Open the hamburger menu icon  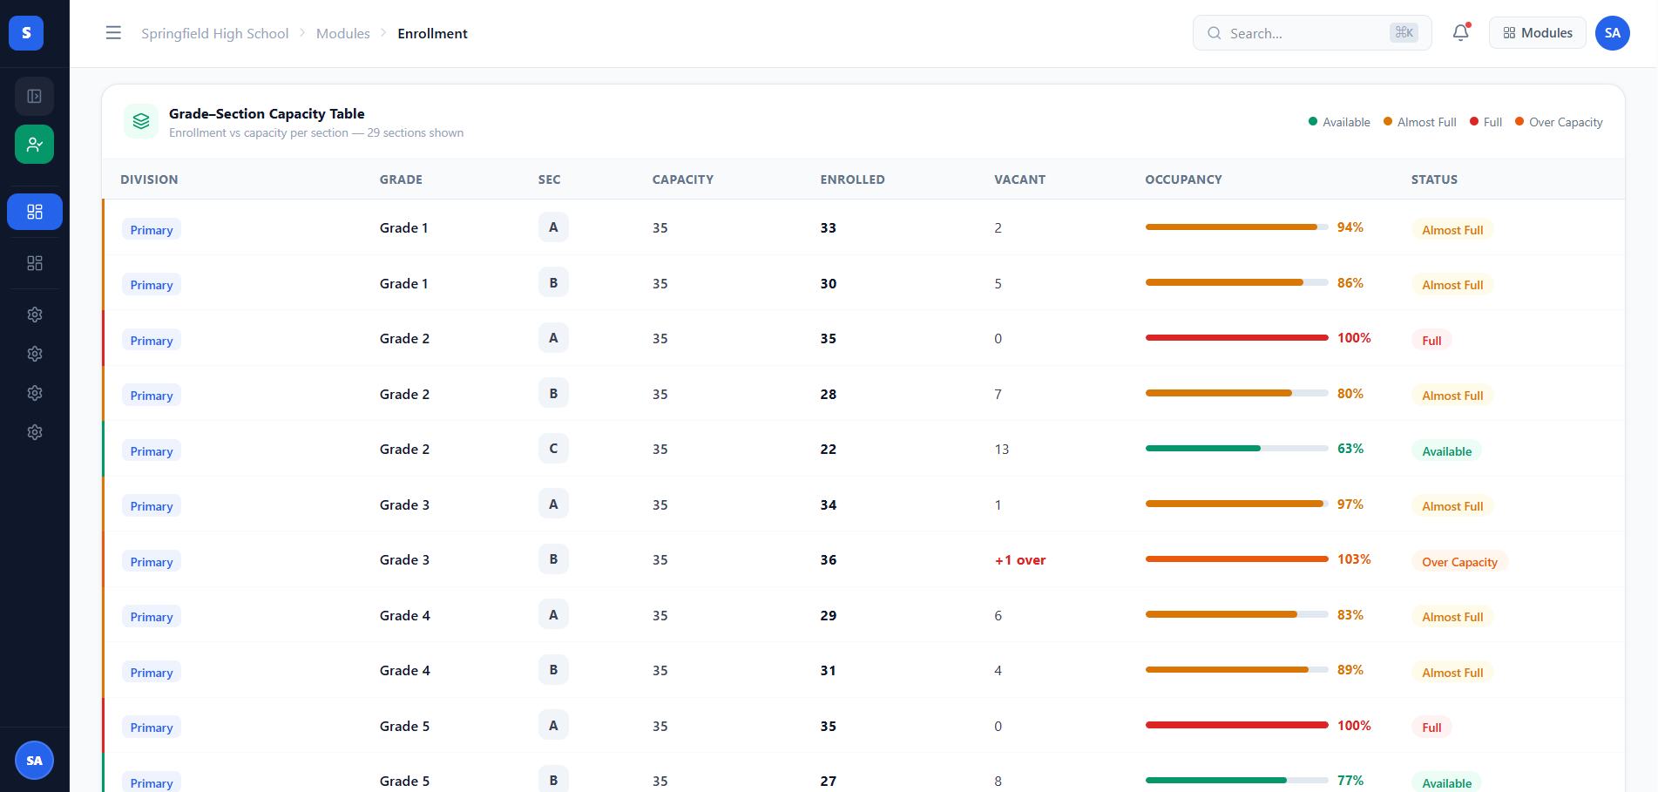(x=113, y=33)
